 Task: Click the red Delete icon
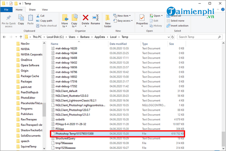(x=85, y=18)
